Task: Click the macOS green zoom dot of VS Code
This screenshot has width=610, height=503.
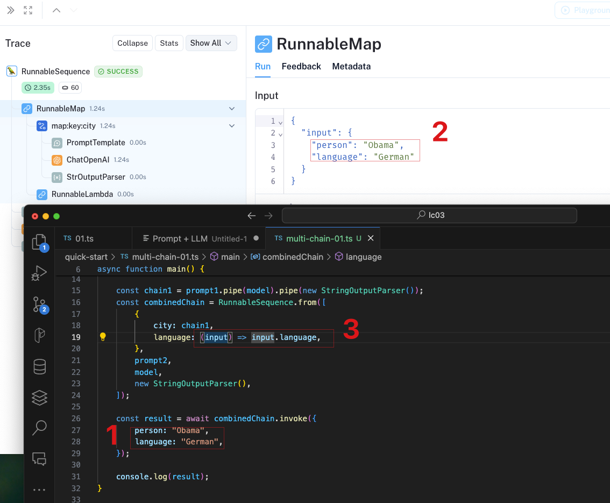Action: coord(56,216)
